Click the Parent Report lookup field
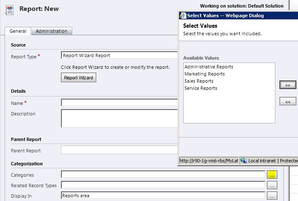Viewport: 298px width, 201px height. point(119,150)
